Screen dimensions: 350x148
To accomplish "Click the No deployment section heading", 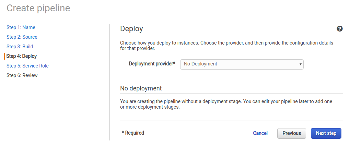I will (x=141, y=88).
